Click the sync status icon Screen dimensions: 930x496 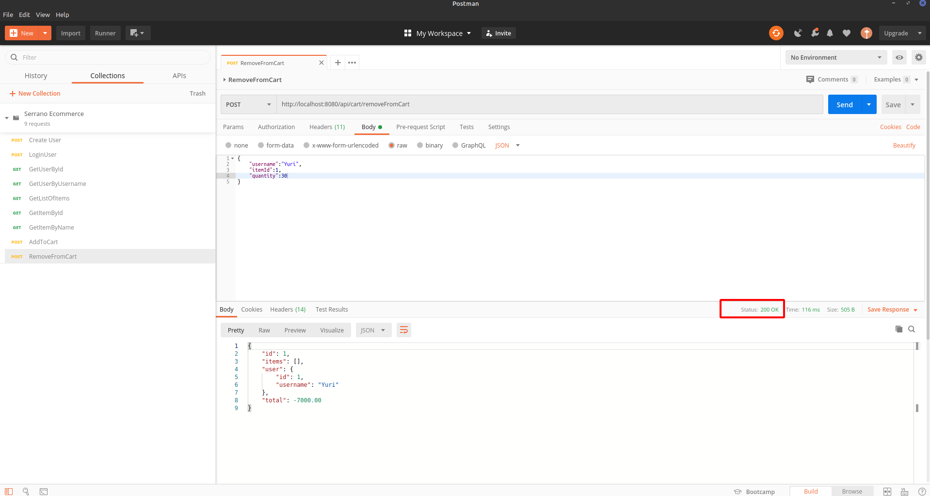[x=776, y=33]
